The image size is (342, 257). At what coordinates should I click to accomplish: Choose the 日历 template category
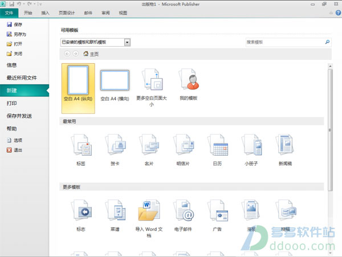[x=217, y=150]
